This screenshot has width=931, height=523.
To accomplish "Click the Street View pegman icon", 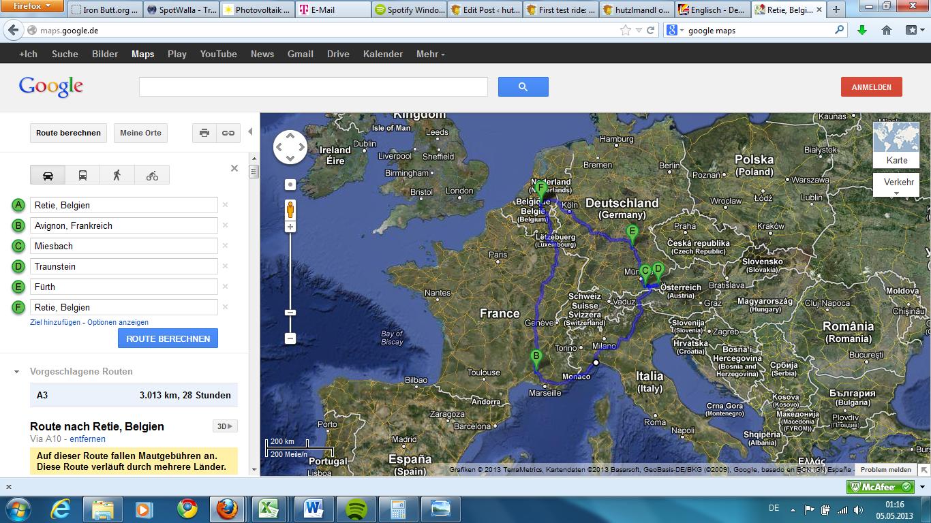I will (290, 209).
